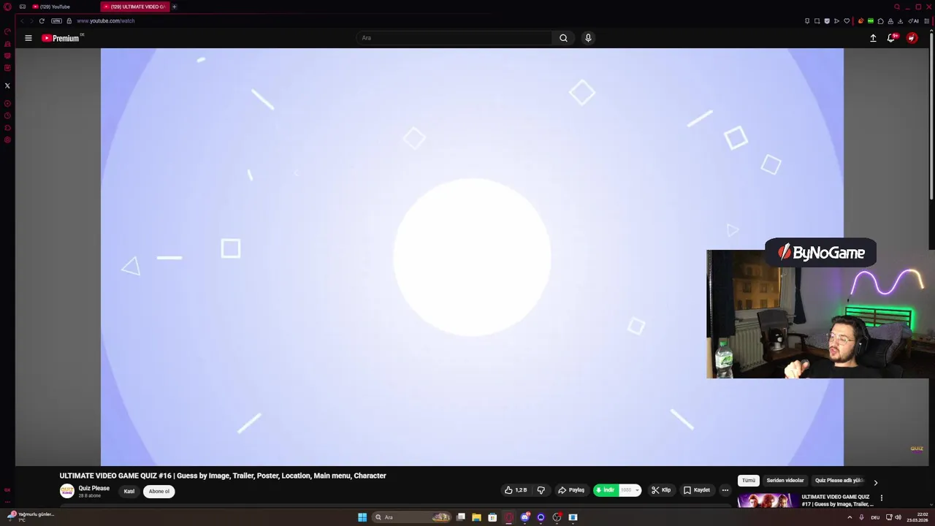Click the YouTube Premium logo

point(61,38)
